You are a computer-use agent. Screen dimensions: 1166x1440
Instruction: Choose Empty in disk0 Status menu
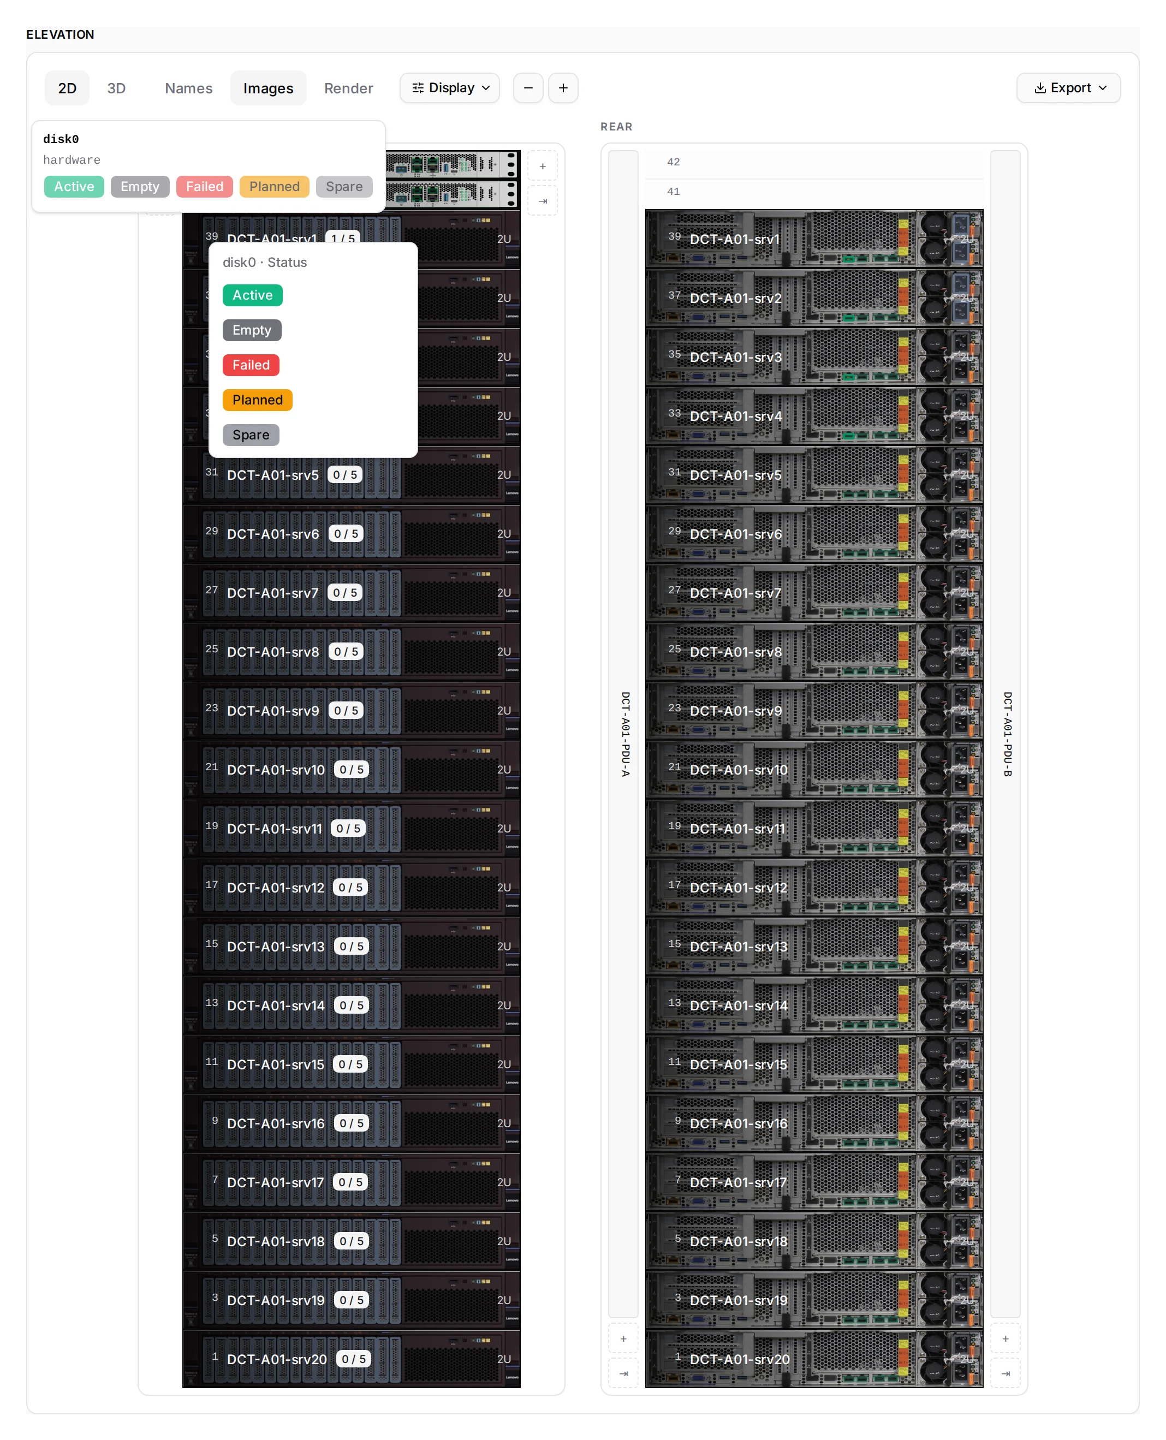(x=252, y=330)
